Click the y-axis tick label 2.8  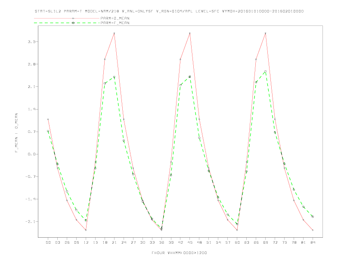[x=31, y=64]
